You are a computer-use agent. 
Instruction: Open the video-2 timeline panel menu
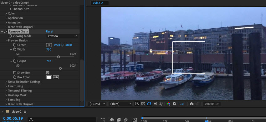[x=25, y=112]
